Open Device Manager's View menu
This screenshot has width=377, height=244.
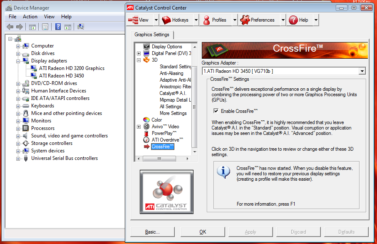coord(49,17)
